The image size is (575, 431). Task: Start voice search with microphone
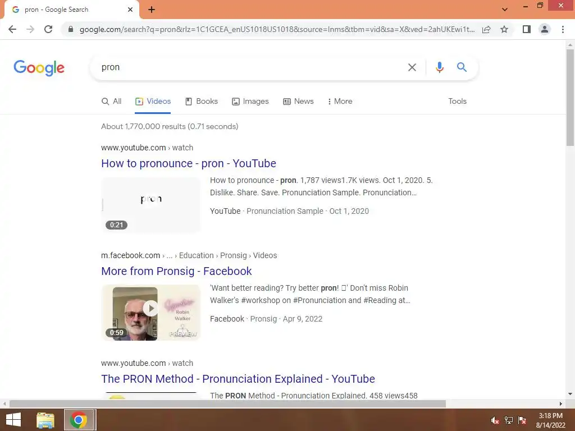point(439,67)
